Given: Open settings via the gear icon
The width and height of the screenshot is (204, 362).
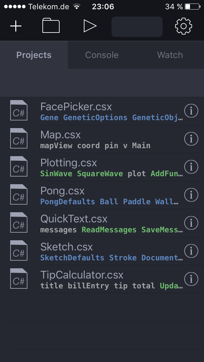Looking at the screenshot, I should click(x=184, y=26).
